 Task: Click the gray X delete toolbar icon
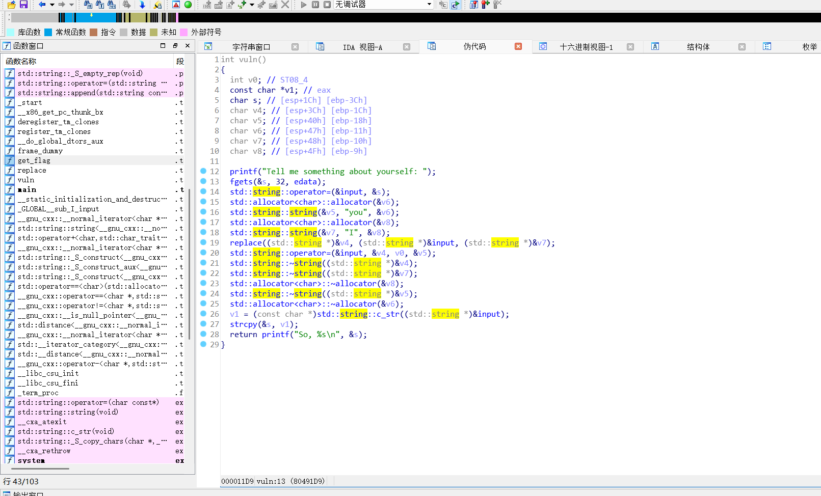285,5
